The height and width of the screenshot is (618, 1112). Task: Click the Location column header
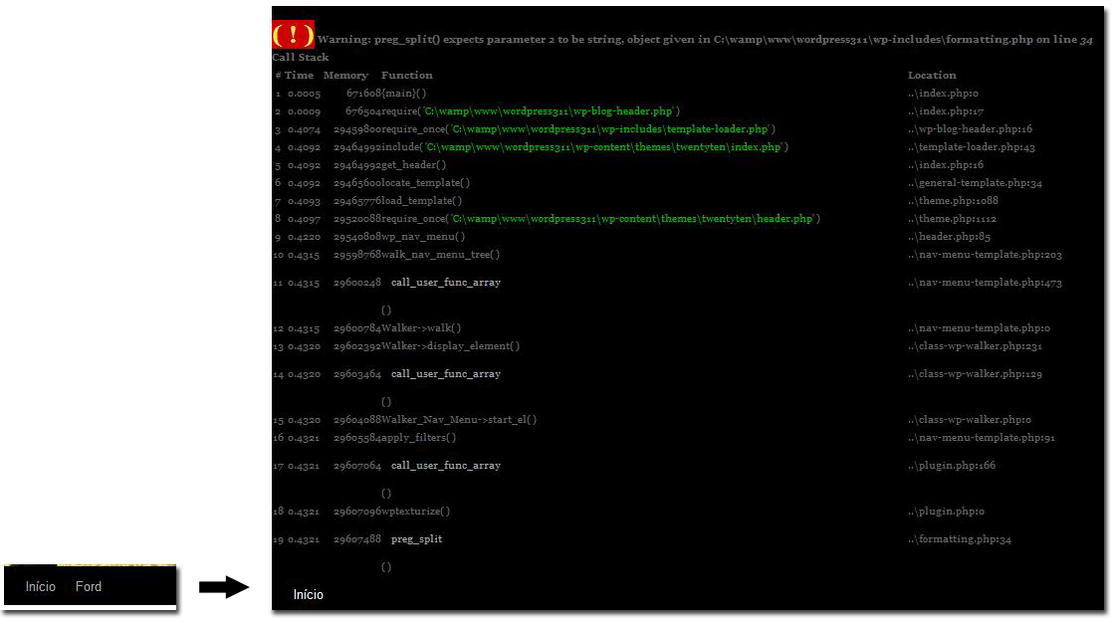(x=932, y=75)
